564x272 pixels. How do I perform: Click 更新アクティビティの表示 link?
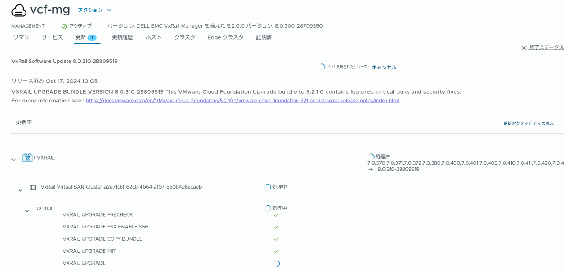click(x=528, y=123)
